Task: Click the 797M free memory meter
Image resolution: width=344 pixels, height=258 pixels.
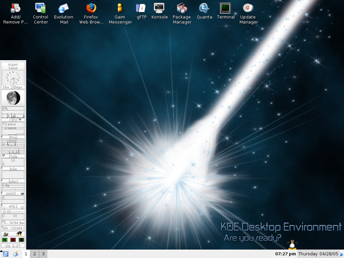Action: pos(13,222)
